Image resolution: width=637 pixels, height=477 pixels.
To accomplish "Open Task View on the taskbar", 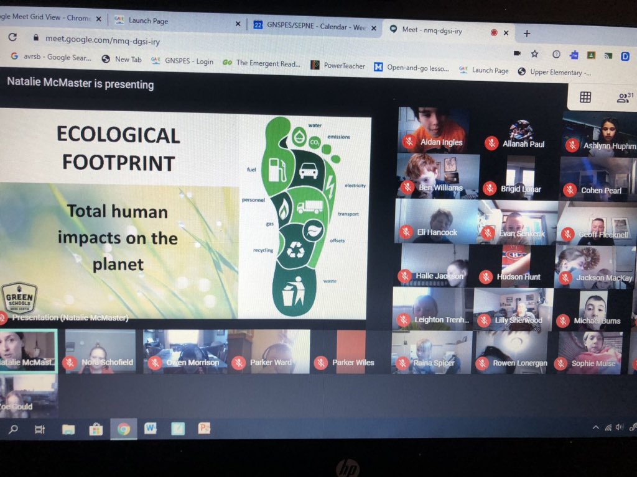I will click(40, 429).
